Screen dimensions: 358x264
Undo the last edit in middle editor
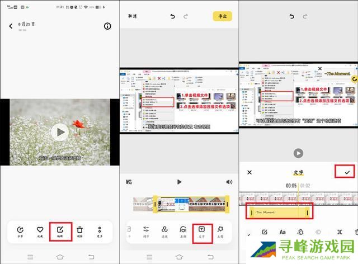pyautogui.click(x=173, y=17)
